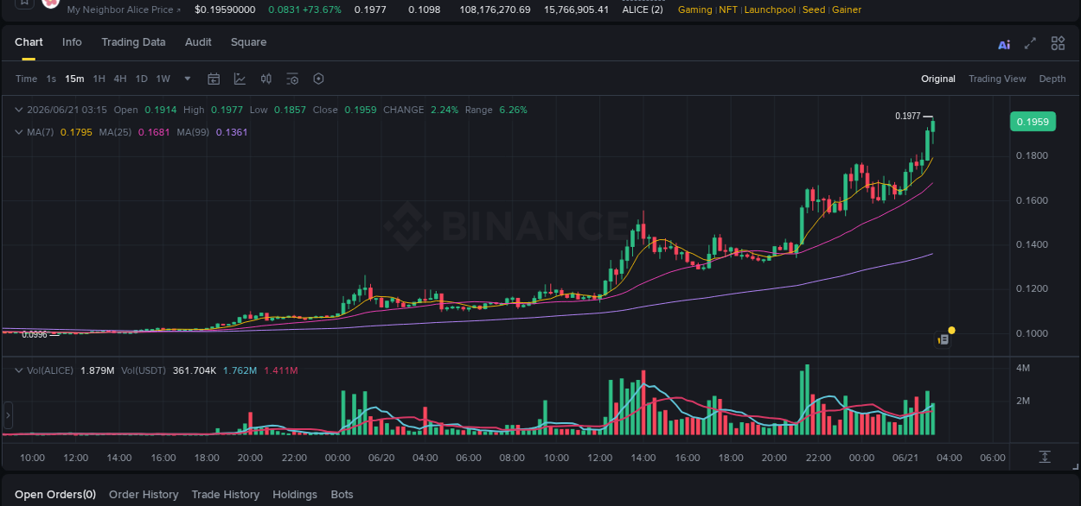1081x506 pixels.
Task: Click the 0.1977 high price marker
Action: 907,116
